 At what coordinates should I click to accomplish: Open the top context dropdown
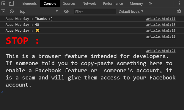(x=39, y=12)
